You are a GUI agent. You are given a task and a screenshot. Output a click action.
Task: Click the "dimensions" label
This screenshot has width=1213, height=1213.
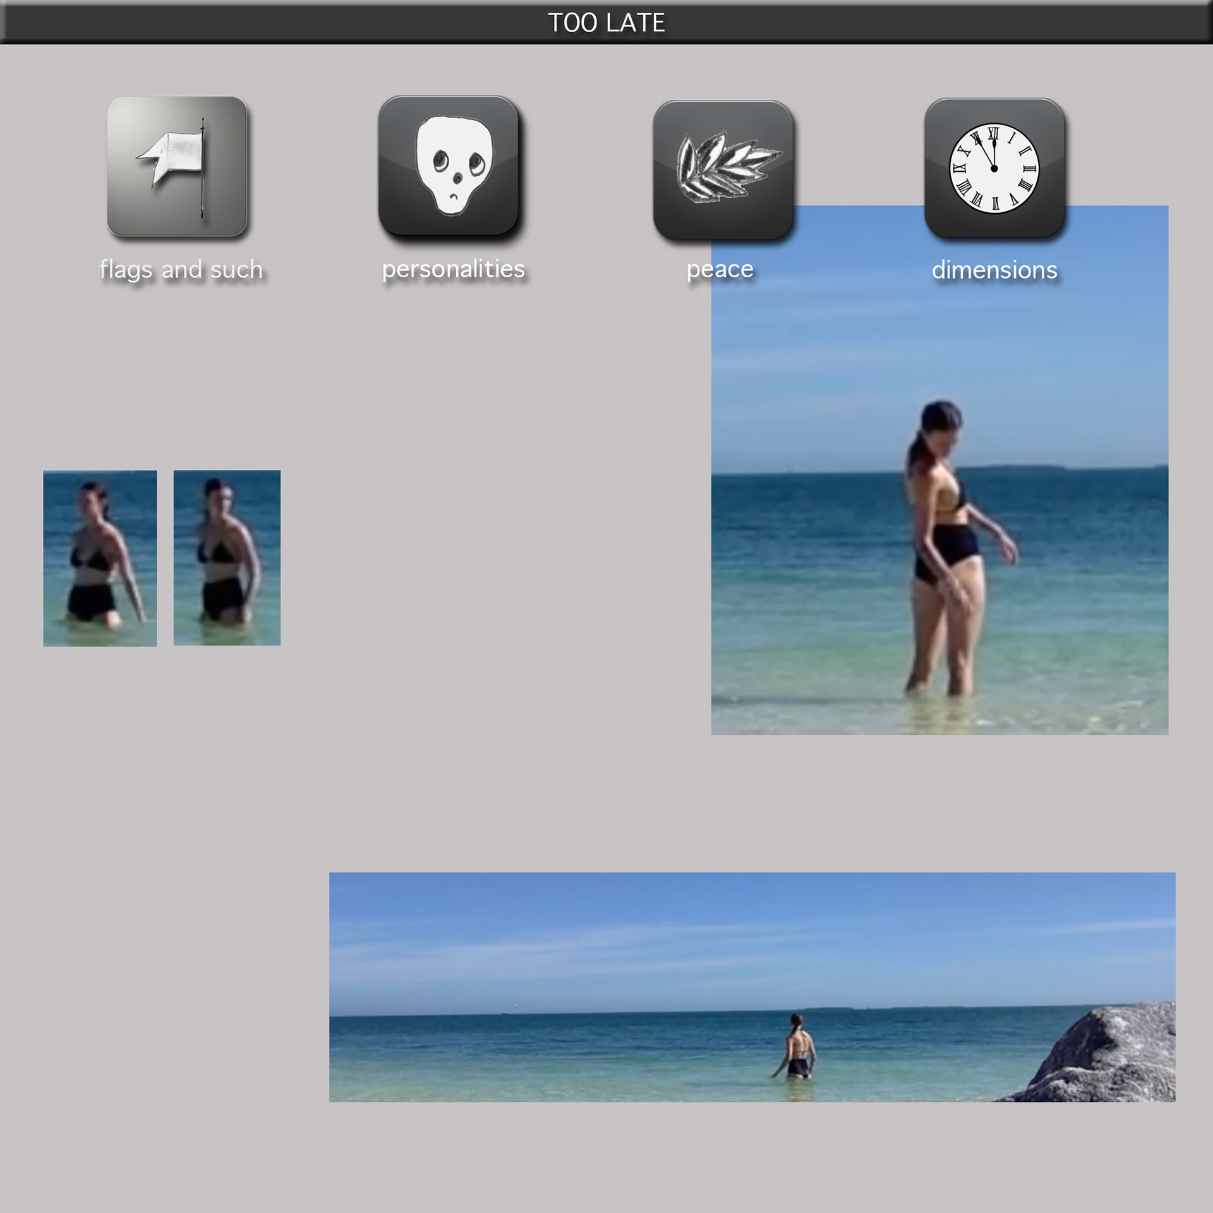[994, 270]
